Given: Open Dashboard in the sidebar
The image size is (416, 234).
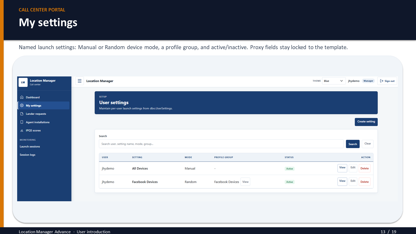Looking at the screenshot, I should pos(43,97).
